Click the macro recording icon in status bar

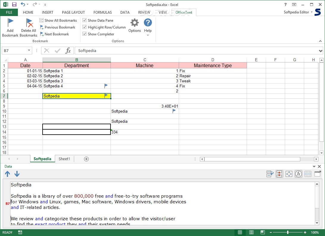coord(20,232)
